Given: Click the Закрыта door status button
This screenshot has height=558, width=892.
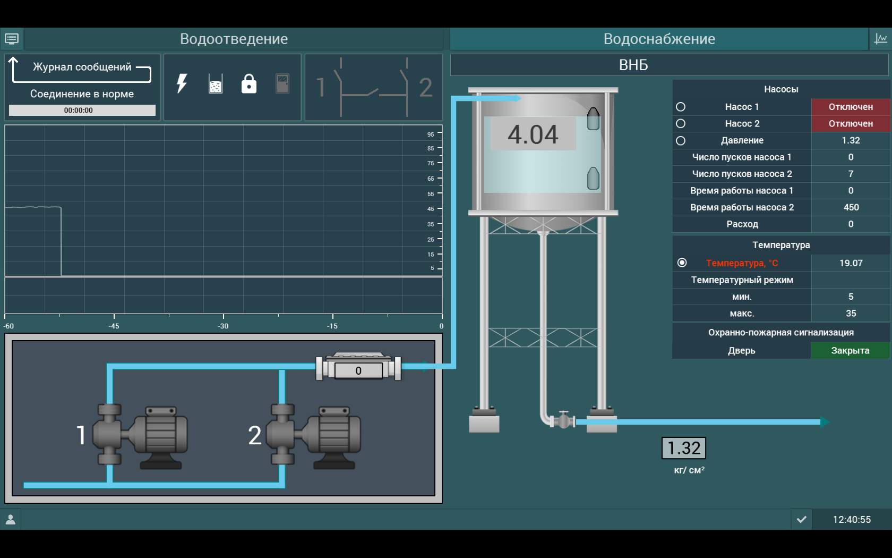Looking at the screenshot, I should click(850, 350).
